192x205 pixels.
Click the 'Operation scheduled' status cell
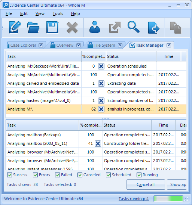pos(131,66)
